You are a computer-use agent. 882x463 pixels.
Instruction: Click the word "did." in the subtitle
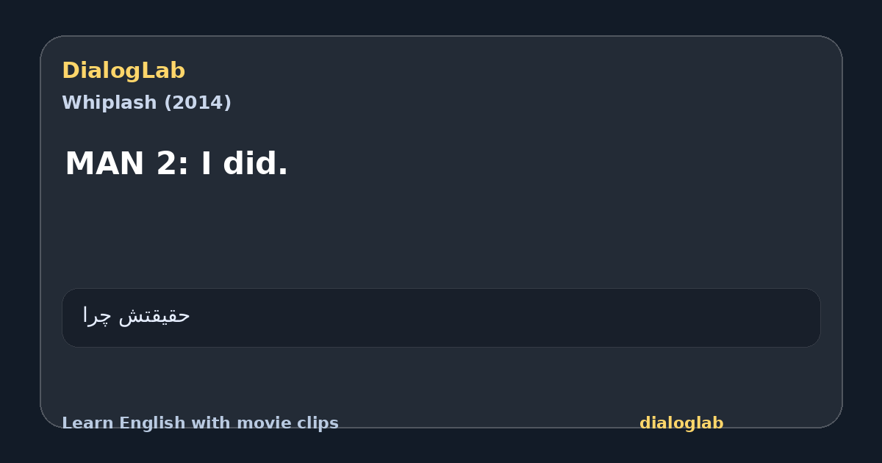[x=255, y=164]
